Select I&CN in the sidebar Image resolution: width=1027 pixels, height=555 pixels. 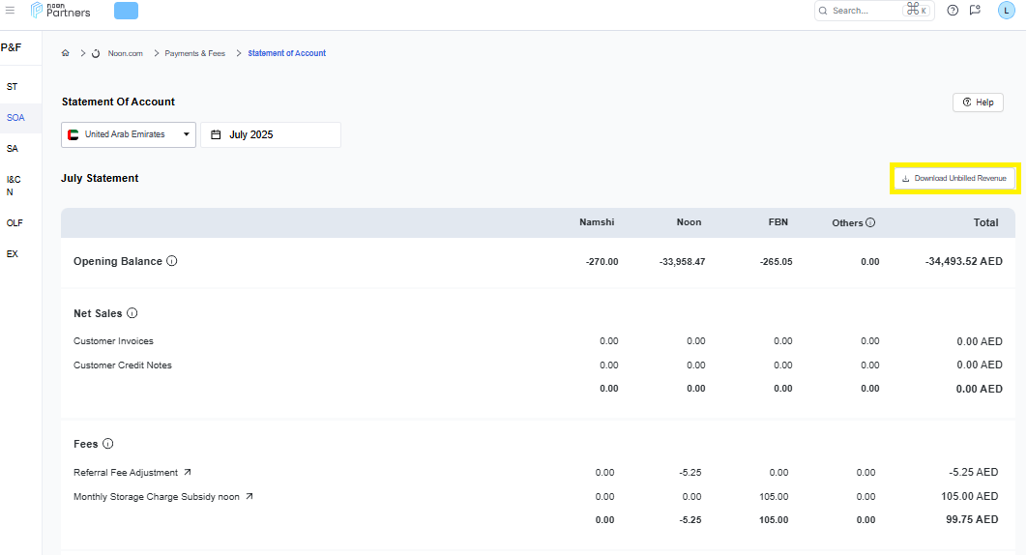[x=14, y=186]
